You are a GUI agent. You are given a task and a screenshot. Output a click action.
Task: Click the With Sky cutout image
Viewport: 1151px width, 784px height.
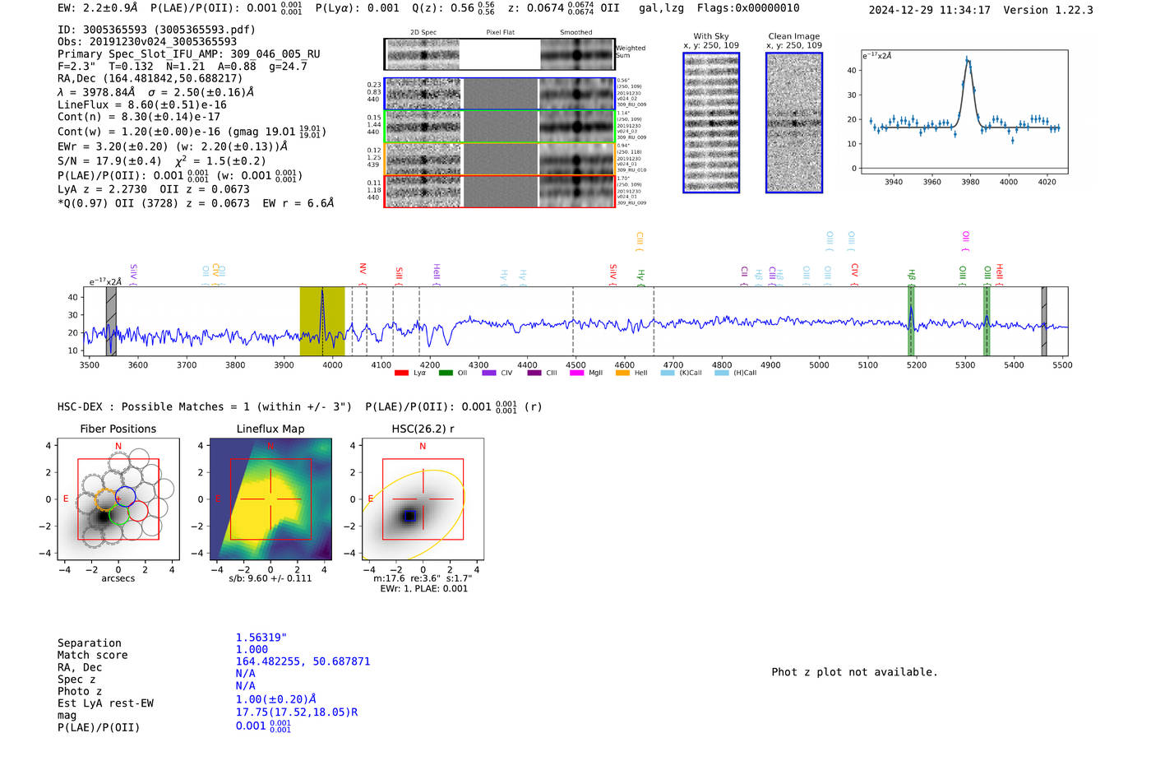coord(711,123)
